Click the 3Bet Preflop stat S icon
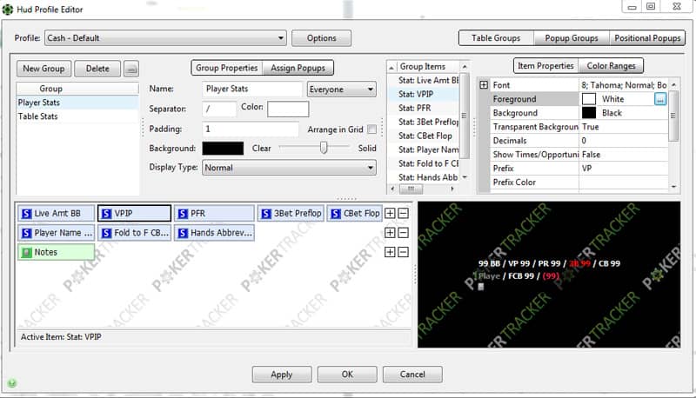Viewport: 696px width, 398px height. [266, 214]
